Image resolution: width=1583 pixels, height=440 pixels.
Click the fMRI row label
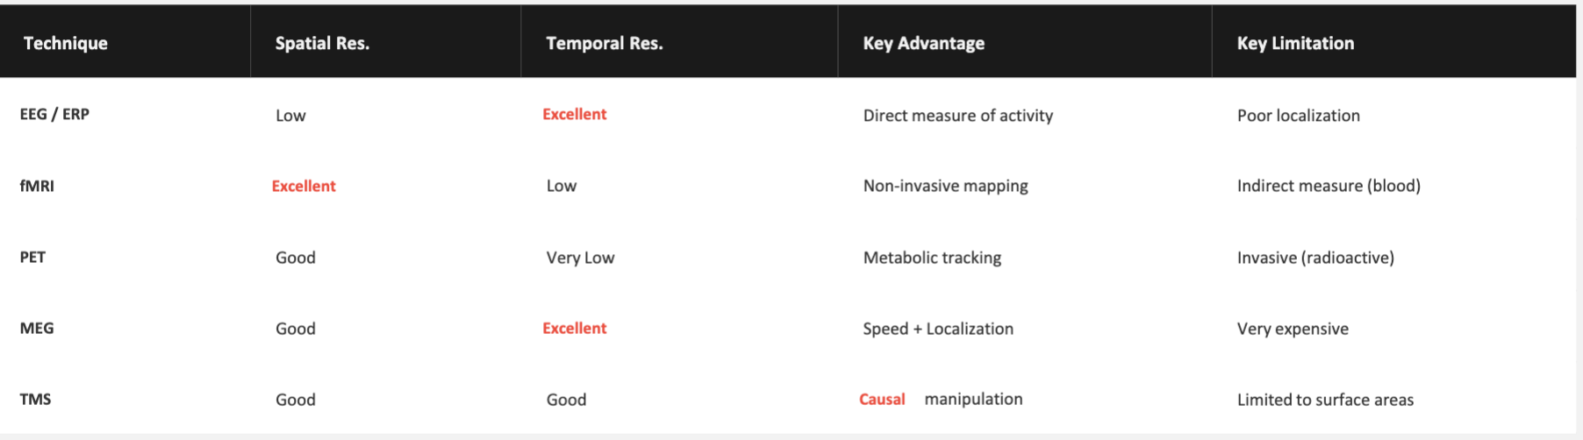pos(37,186)
